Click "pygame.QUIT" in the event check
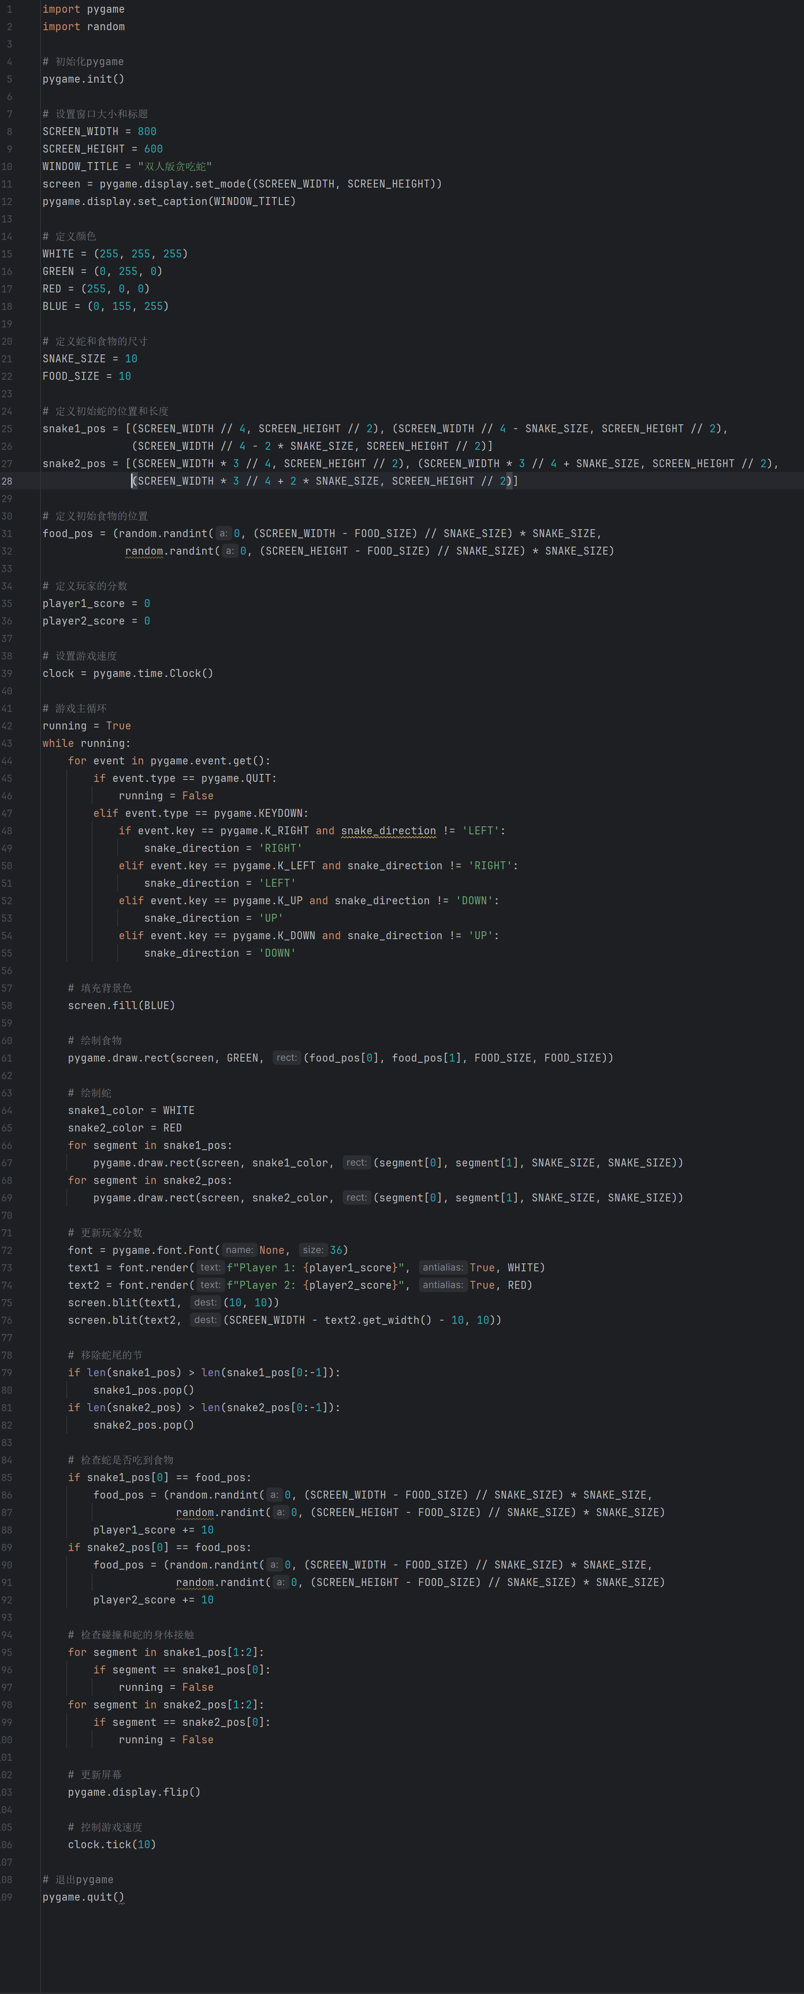 click(x=235, y=779)
